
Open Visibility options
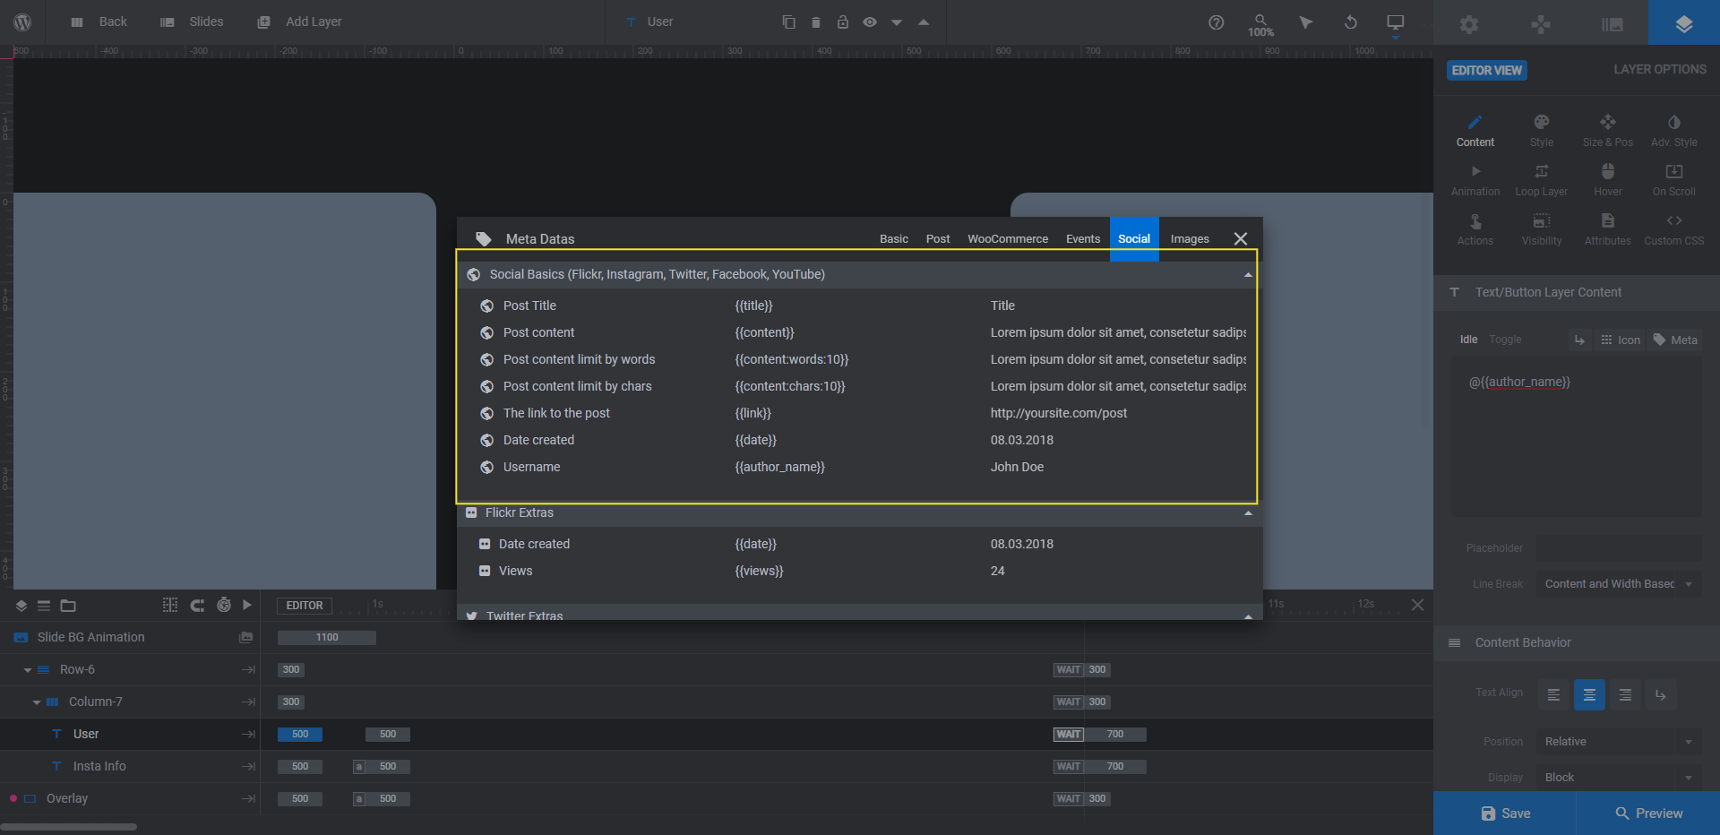click(x=1542, y=229)
